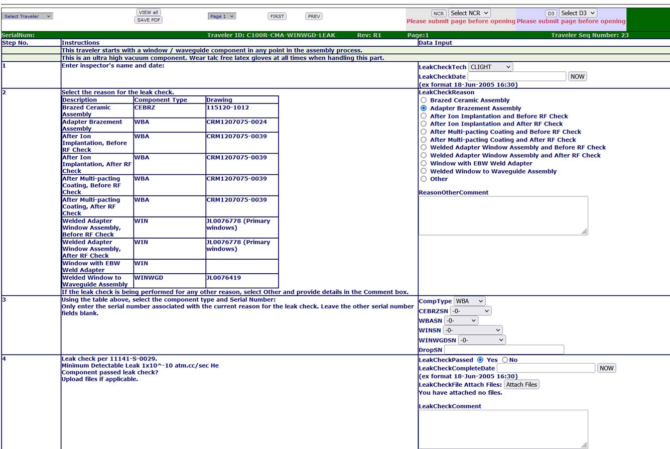This screenshot has width=670, height=449.
Task: Set LeakCheckPassed to Yes
Action: 480,360
